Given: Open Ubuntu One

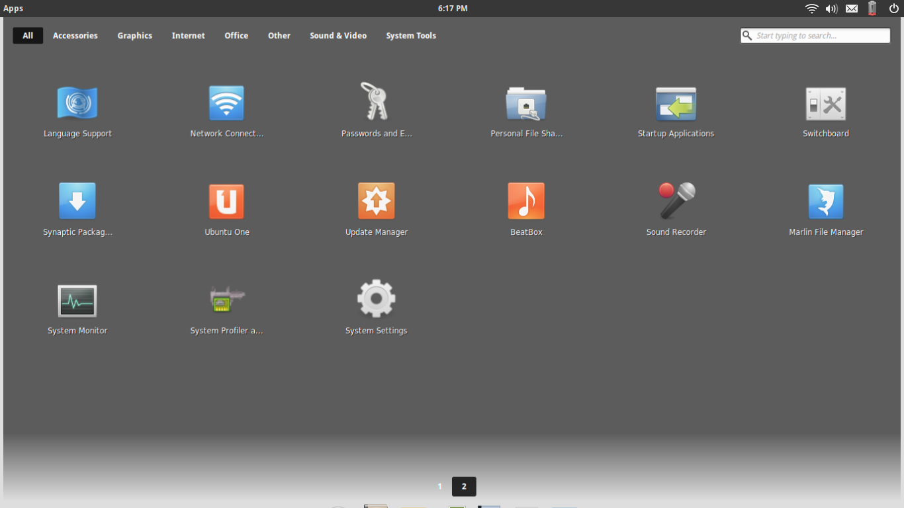Looking at the screenshot, I should coord(226,201).
